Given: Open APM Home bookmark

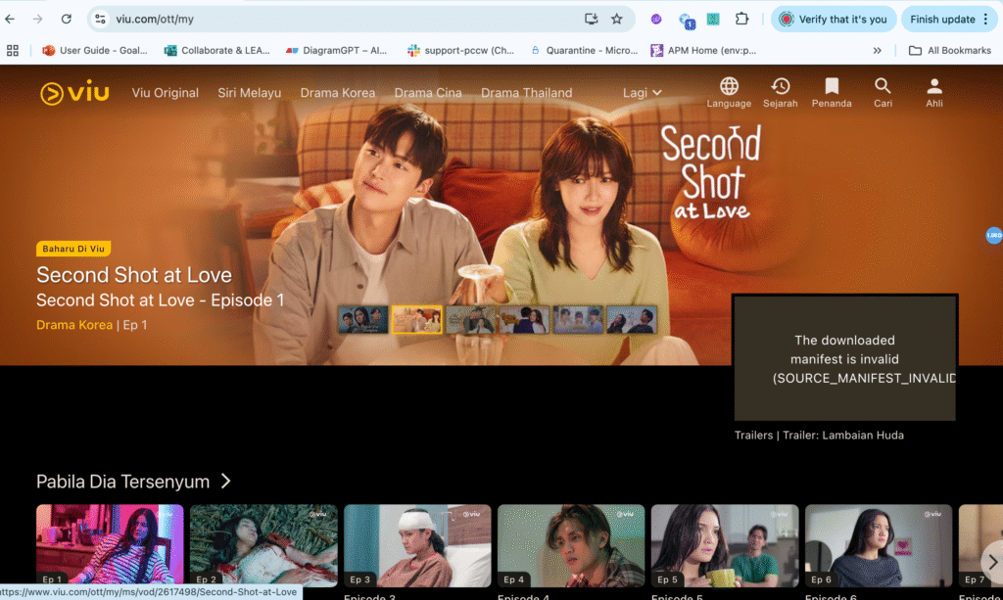Looking at the screenshot, I should point(703,51).
